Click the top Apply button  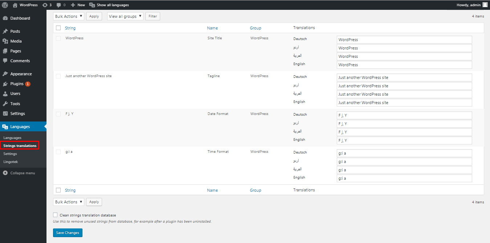(x=94, y=16)
